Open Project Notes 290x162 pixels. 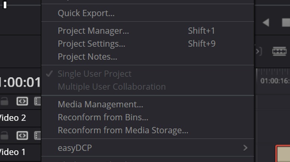pyautogui.click(x=87, y=57)
